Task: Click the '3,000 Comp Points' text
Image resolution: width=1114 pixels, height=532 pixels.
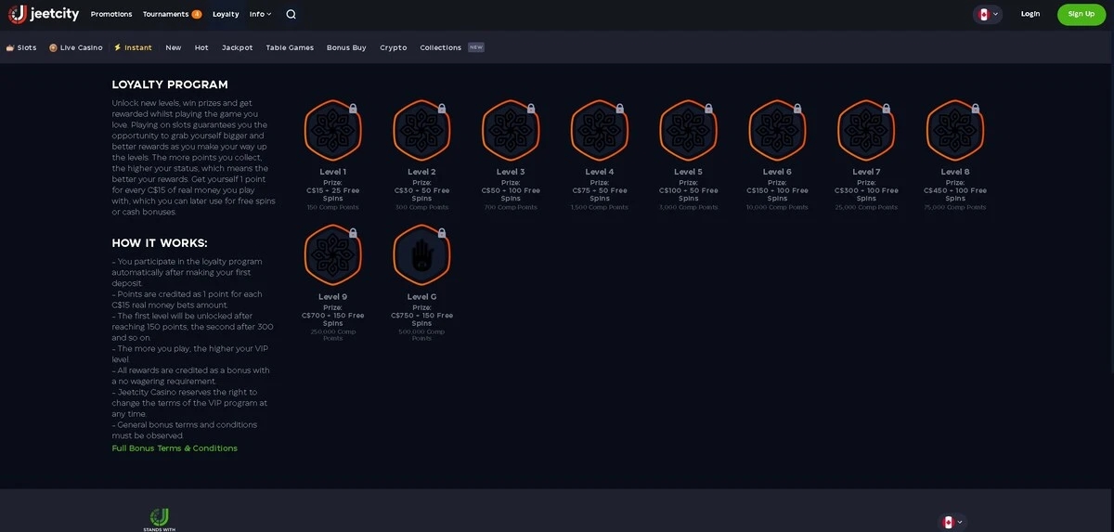Action: pyautogui.click(x=688, y=207)
